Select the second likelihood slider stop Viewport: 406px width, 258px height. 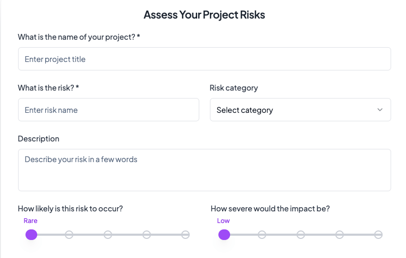(69, 235)
